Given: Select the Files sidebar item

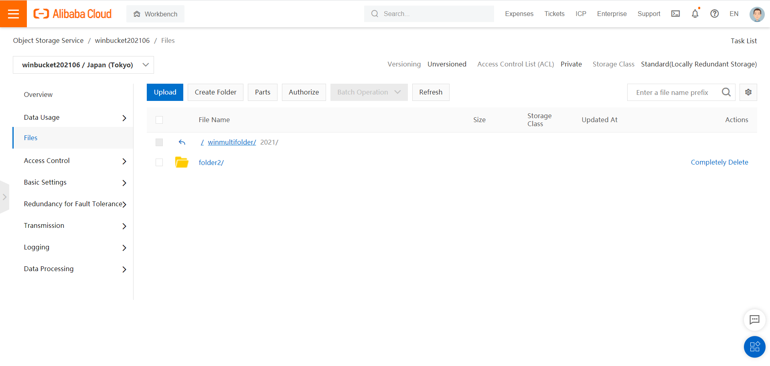Looking at the screenshot, I should tap(73, 138).
